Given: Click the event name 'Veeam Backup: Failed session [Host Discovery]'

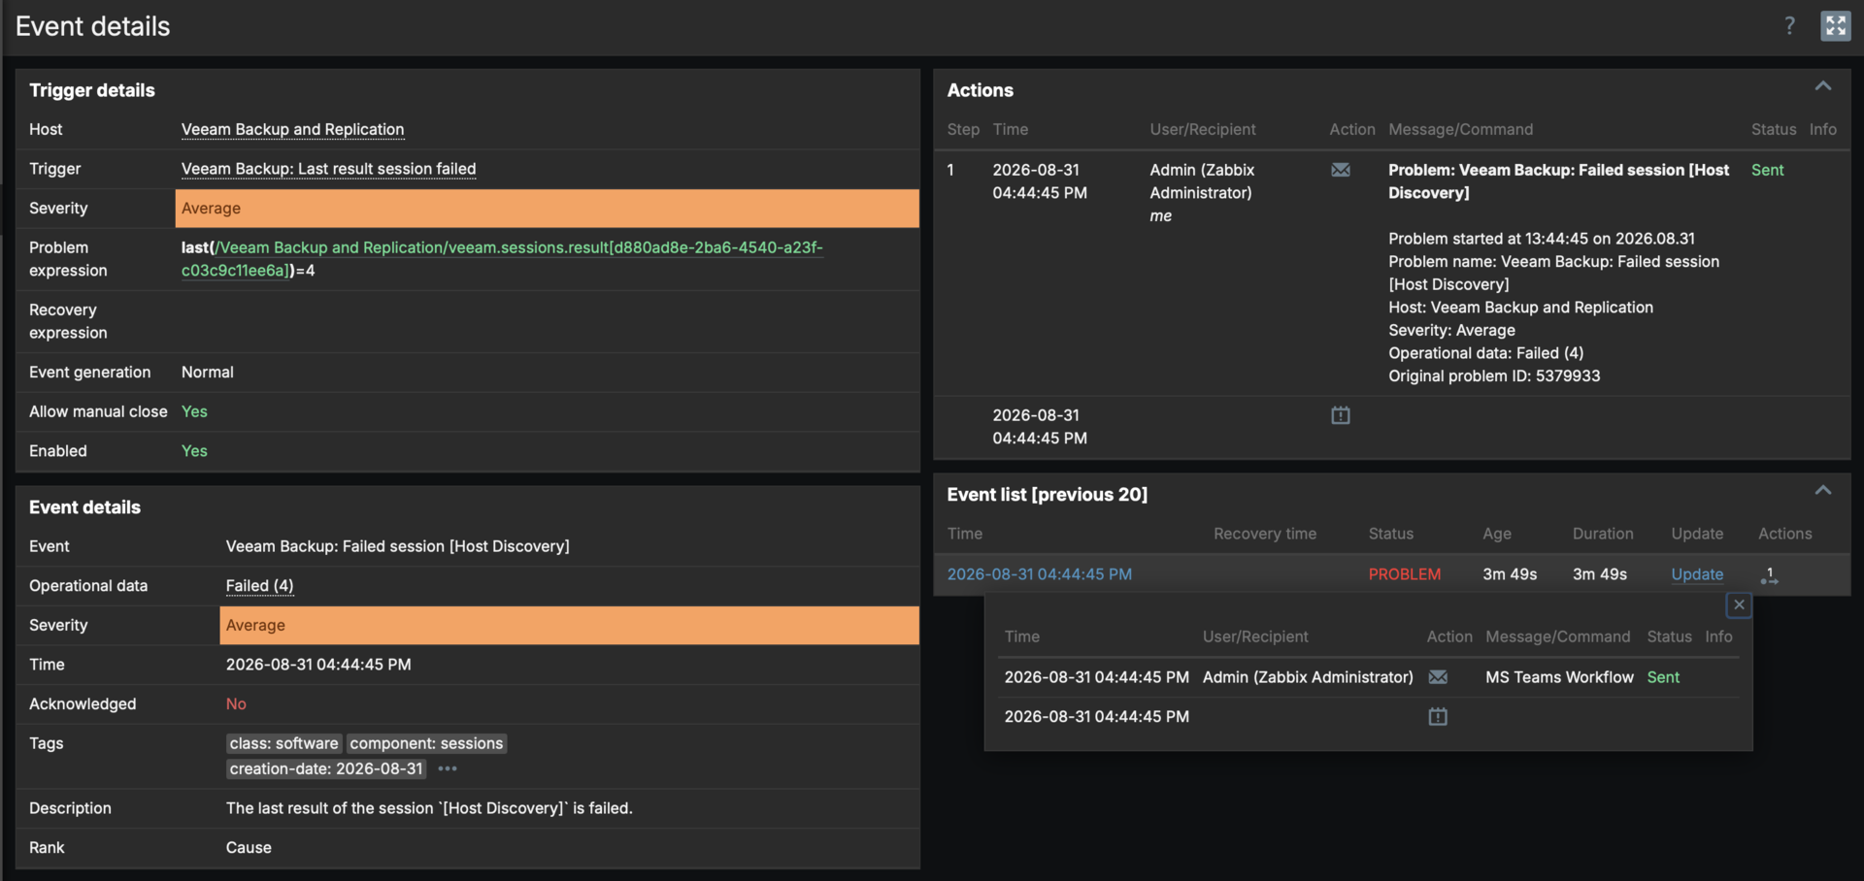Looking at the screenshot, I should click(x=398, y=546).
